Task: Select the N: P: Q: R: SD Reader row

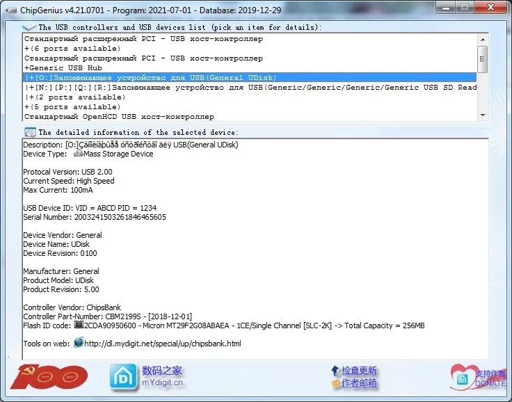Action: pos(250,88)
